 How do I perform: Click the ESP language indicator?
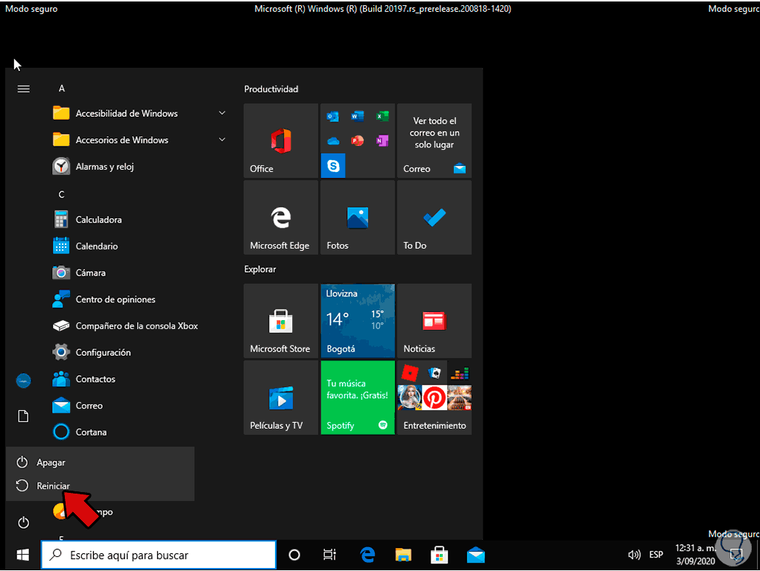pyautogui.click(x=656, y=555)
